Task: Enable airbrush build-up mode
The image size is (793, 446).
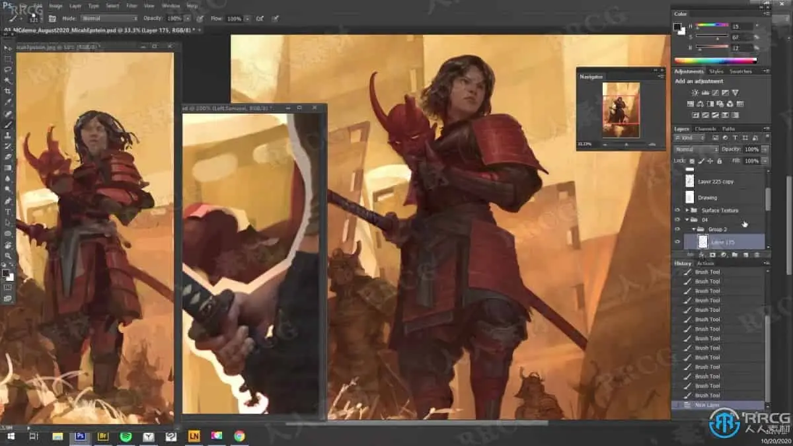Action: [259, 19]
